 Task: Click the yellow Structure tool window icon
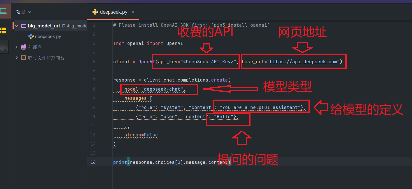pos(3,30)
